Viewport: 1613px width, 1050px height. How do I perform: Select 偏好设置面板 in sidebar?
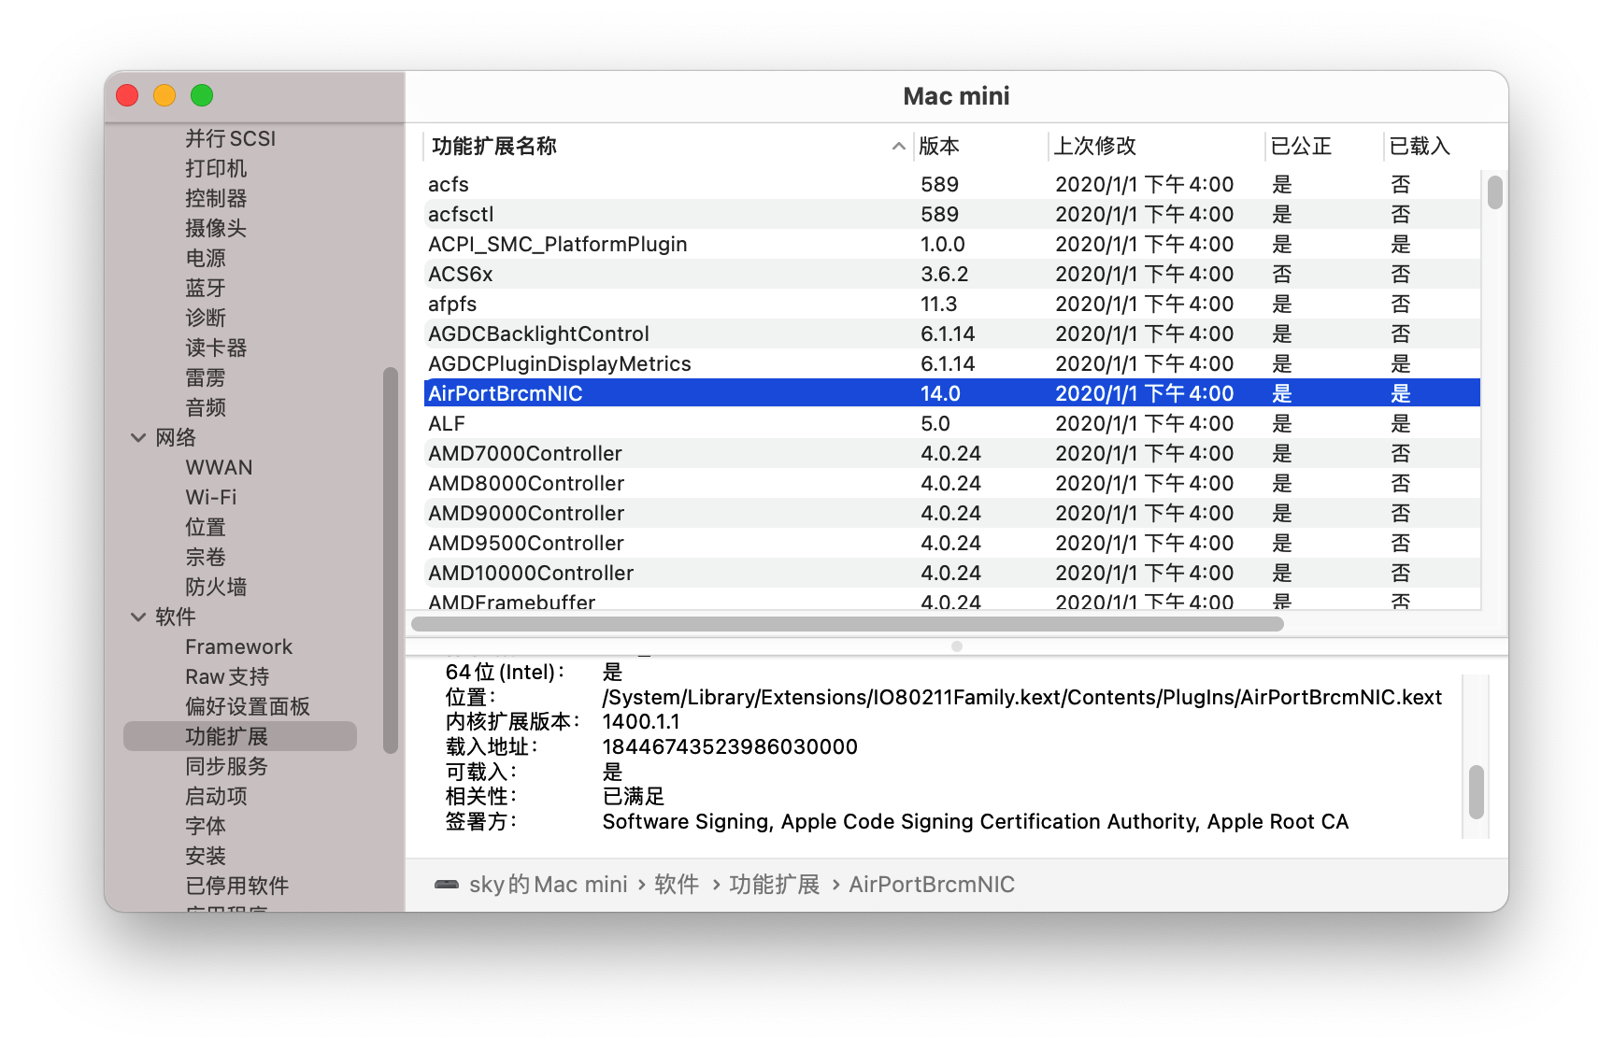click(x=248, y=706)
